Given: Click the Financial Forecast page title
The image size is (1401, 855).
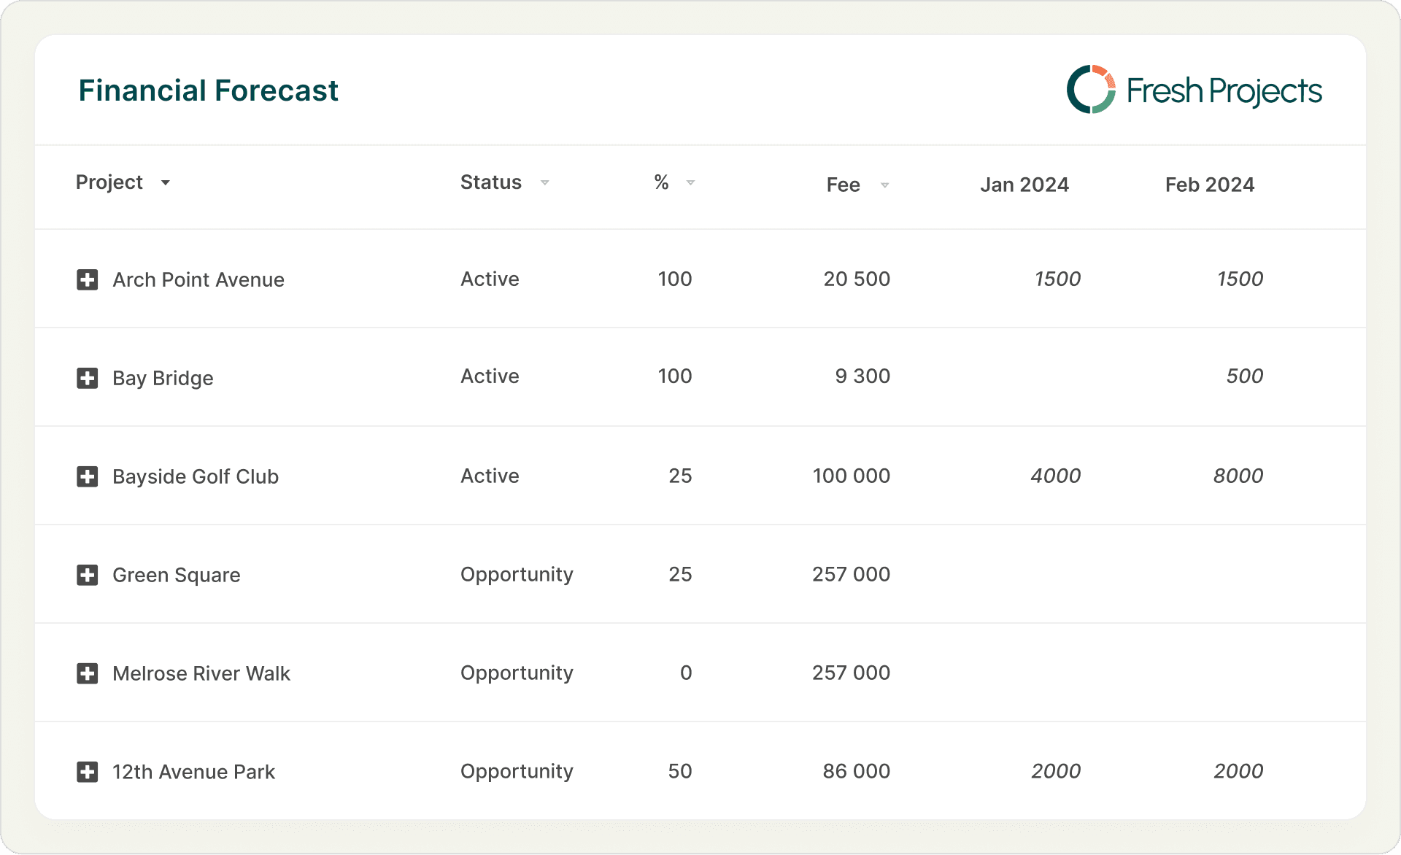Looking at the screenshot, I should (208, 90).
